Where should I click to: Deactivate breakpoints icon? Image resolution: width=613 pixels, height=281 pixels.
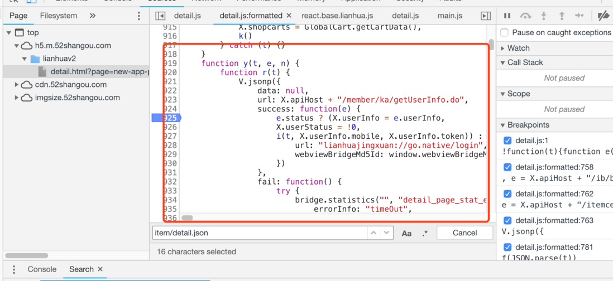(604, 16)
